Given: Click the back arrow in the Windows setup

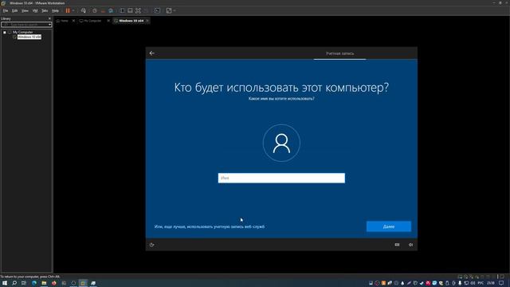Looking at the screenshot, I should click(152, 53).
